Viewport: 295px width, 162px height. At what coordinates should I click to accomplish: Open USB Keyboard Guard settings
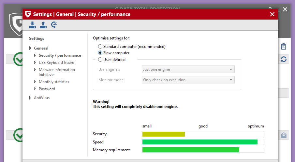click(56, 63)
